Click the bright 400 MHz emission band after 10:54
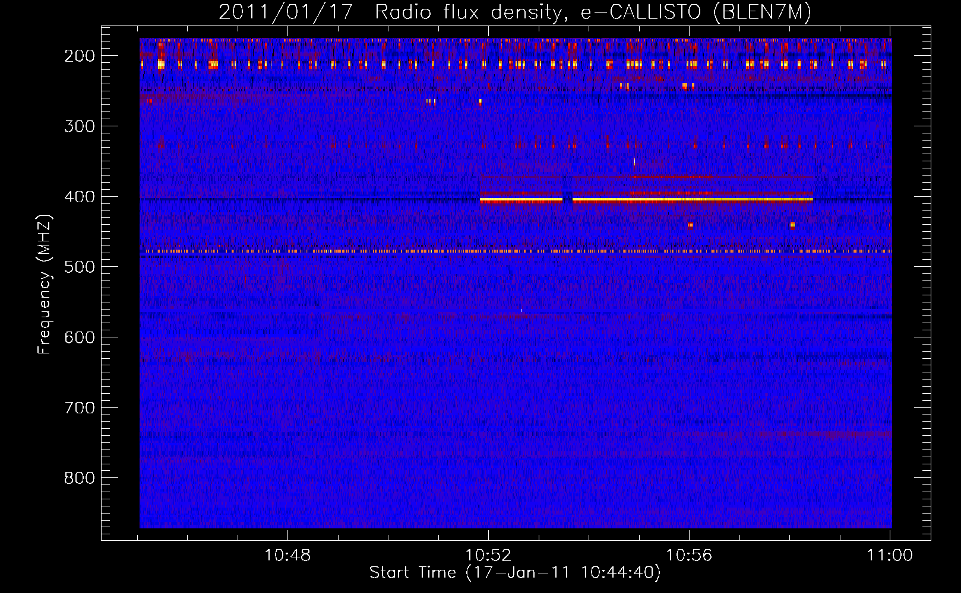 [693, 200]
